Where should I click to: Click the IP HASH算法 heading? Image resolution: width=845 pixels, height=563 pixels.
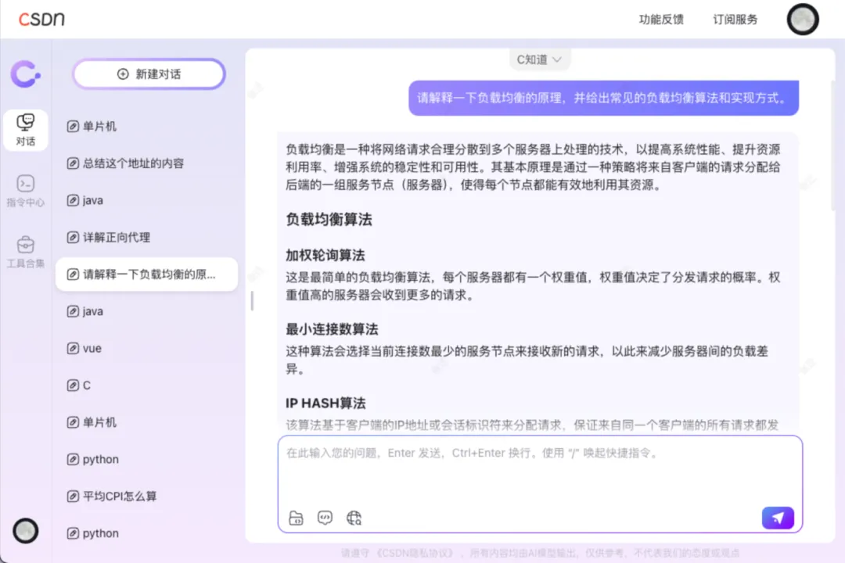325,403
